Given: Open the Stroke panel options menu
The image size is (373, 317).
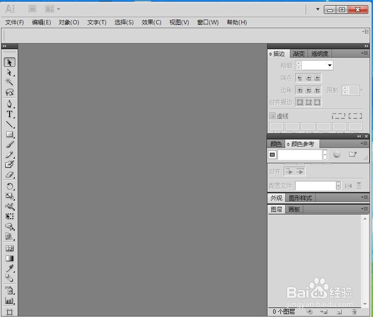Looking at the screenshot, I should coord(365,53).
